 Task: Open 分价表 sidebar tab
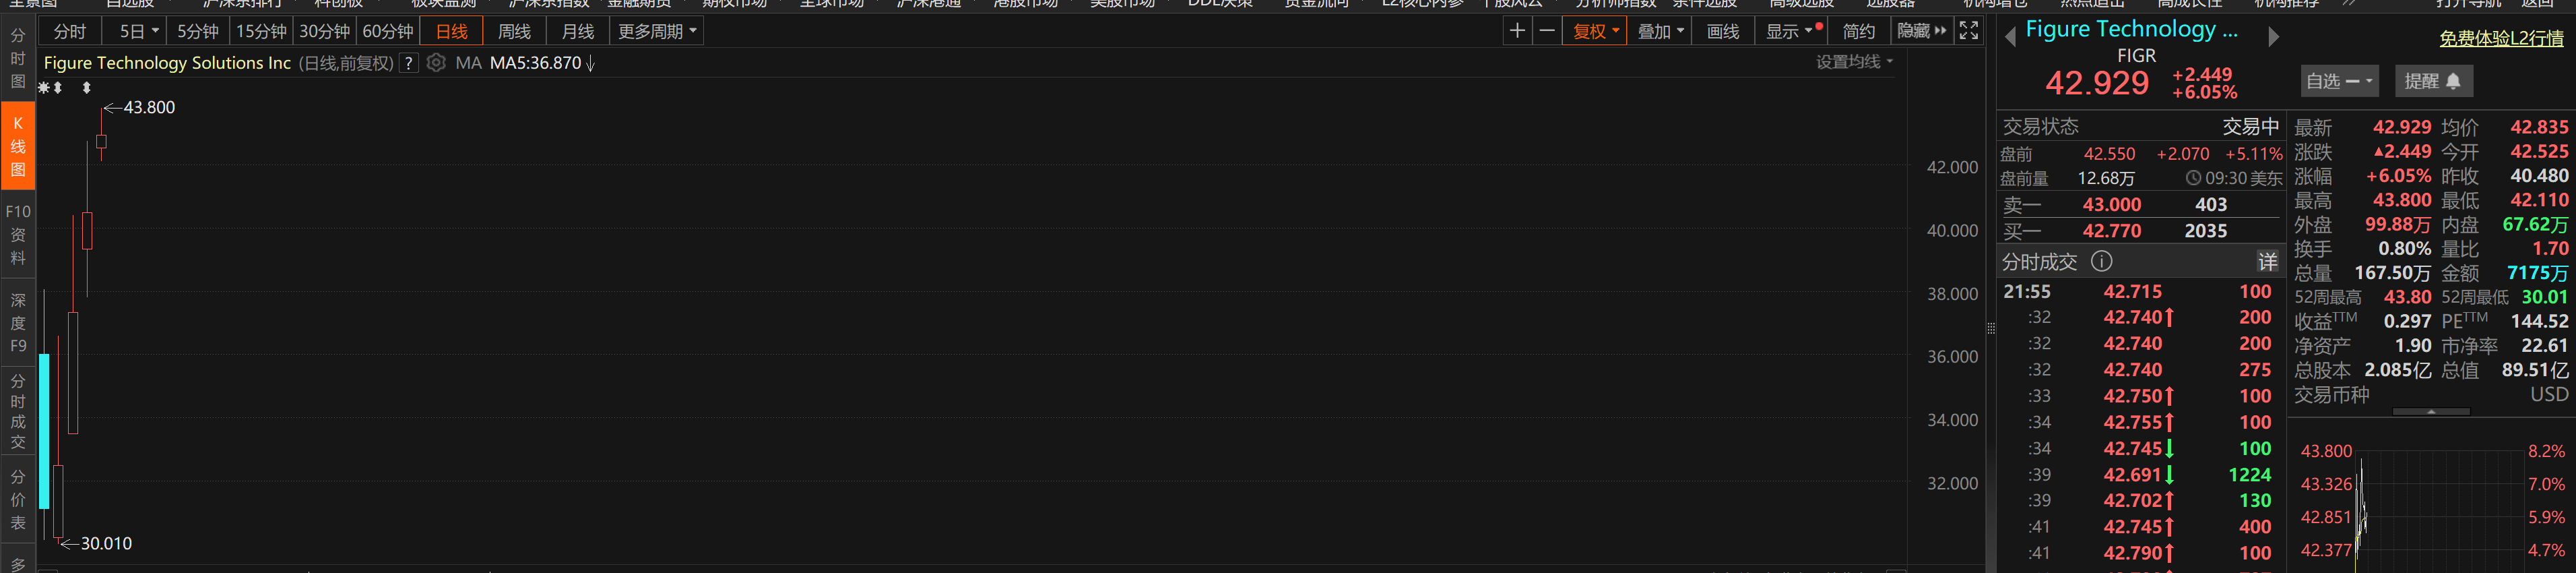(18, 500)
